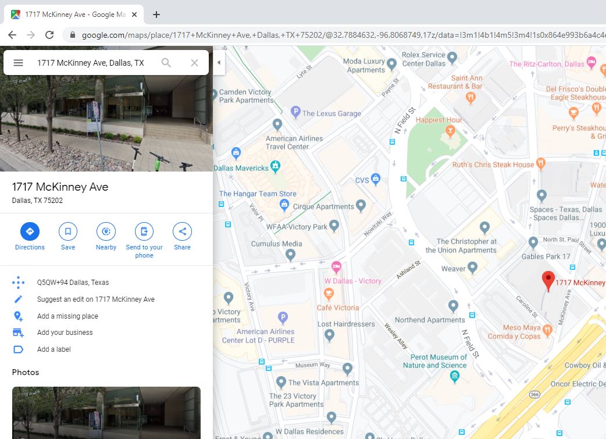
Task: Click Add a label
Action: [x=106, y=349]
